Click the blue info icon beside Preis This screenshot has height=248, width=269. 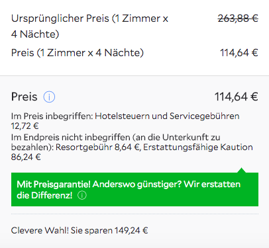[x=49, y=97]
